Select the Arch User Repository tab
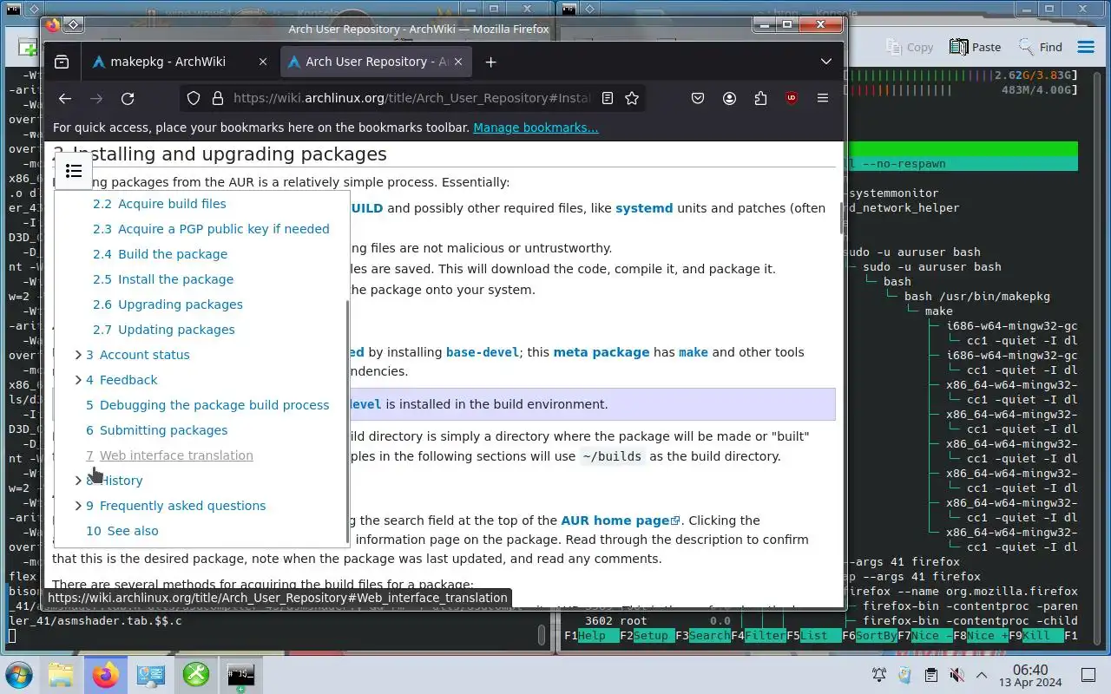Screen dimensions: 1111x694 point(377,62)
